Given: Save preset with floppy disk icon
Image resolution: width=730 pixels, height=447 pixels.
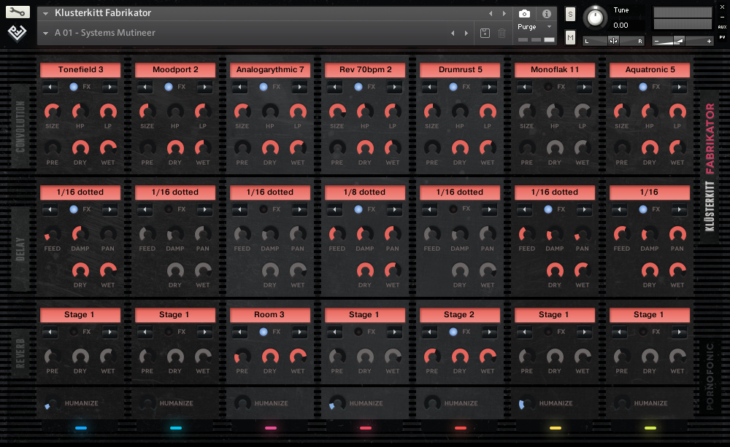Looking at the screenshot, I should pos(485,33).
